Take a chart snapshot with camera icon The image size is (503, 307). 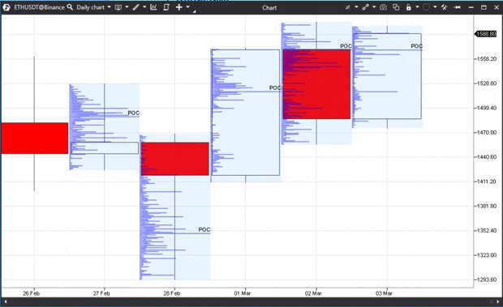[383, 7]
